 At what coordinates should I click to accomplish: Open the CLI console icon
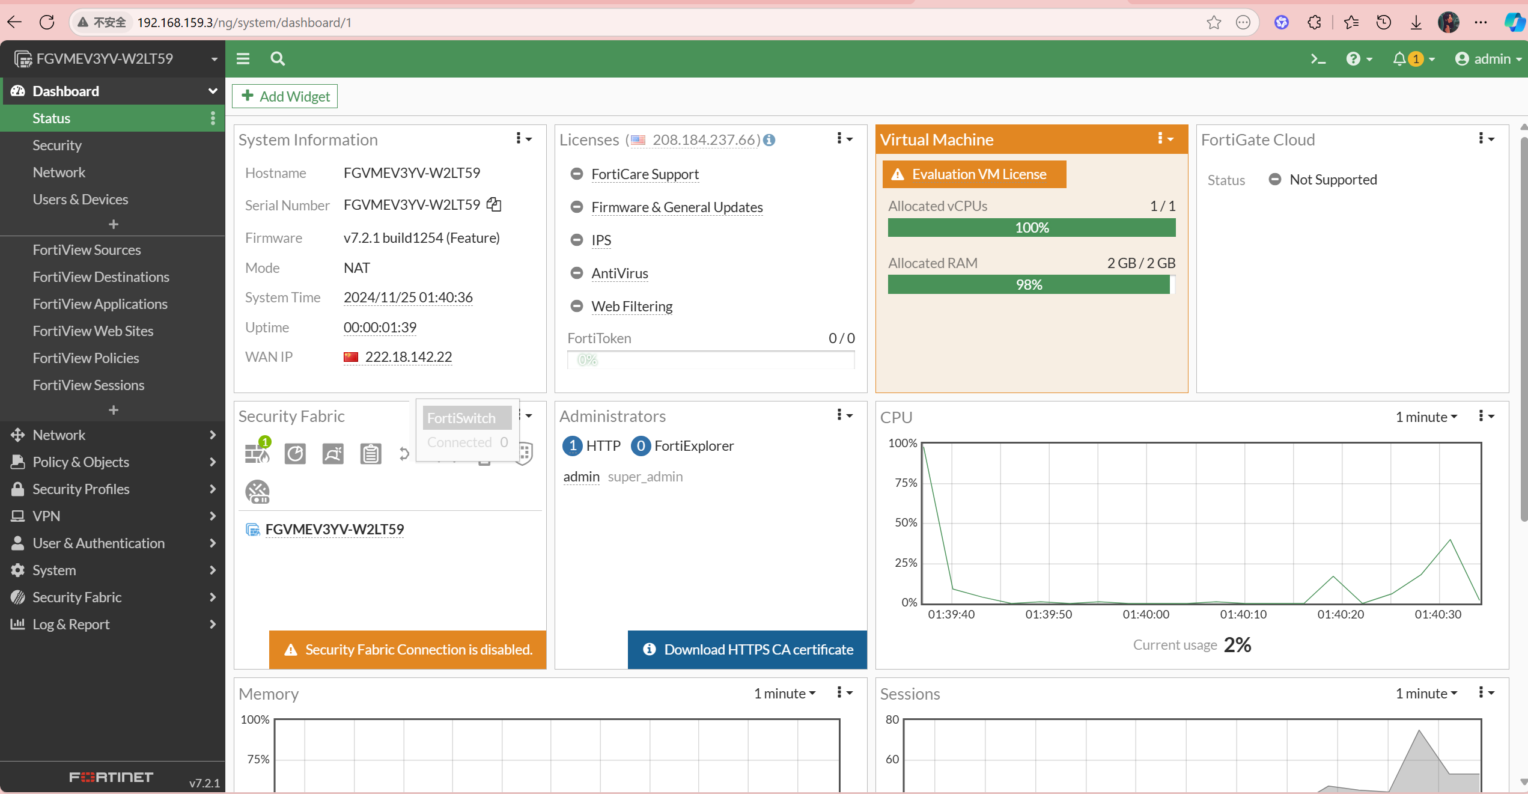pos(1318,59)
